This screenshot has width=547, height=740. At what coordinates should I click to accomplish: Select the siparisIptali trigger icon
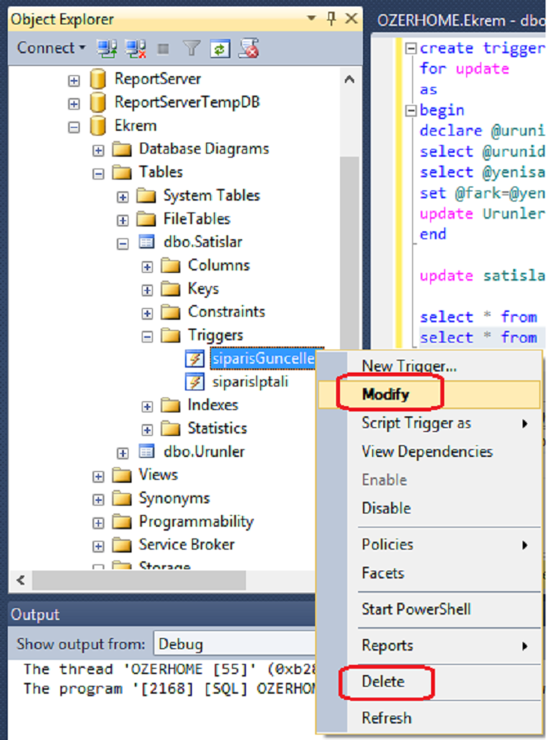194,382
